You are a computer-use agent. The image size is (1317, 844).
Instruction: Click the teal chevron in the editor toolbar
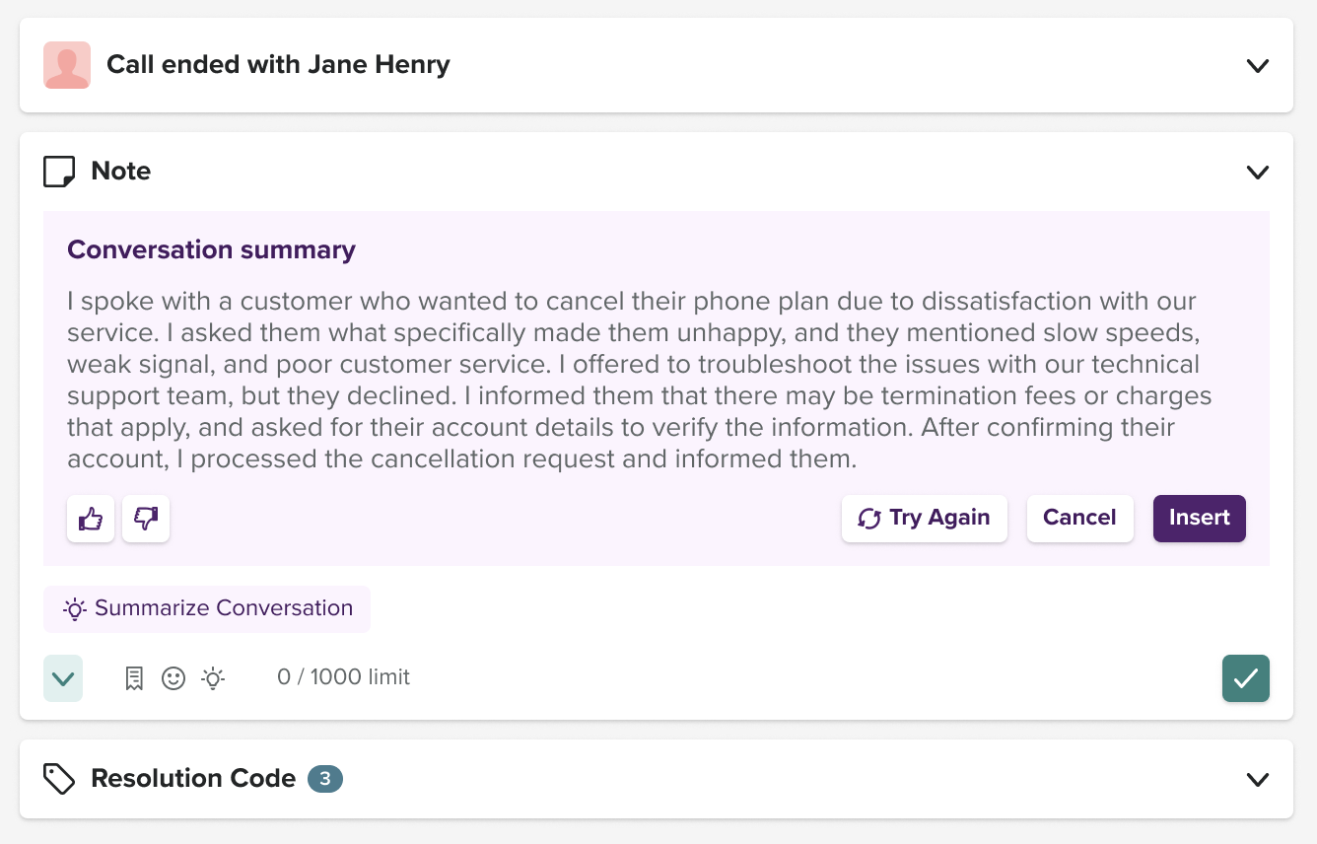pos(62,678)
